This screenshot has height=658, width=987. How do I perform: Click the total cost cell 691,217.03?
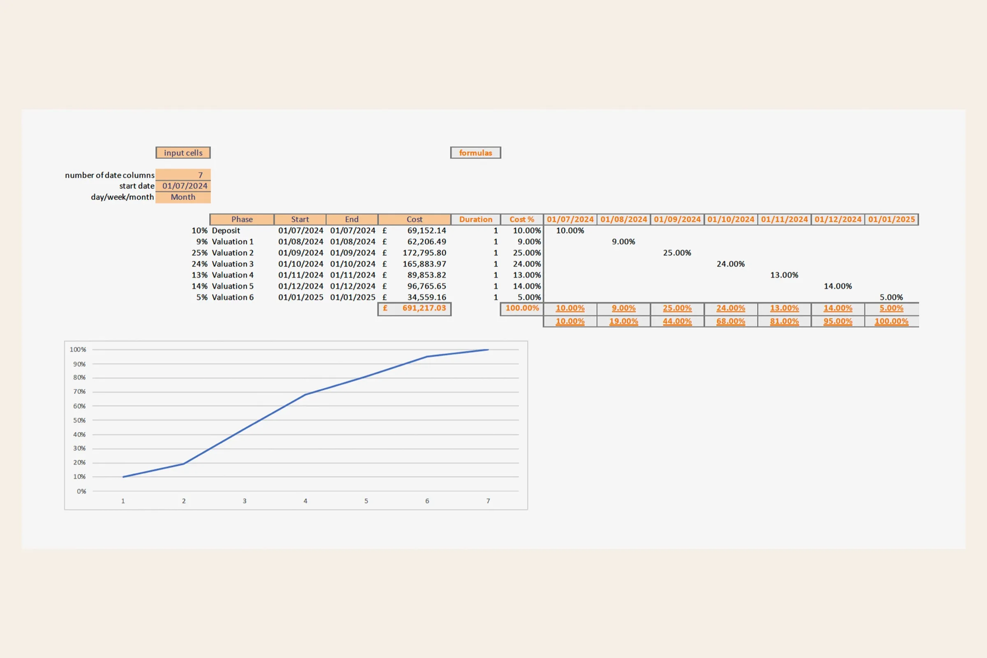[414, 308]
